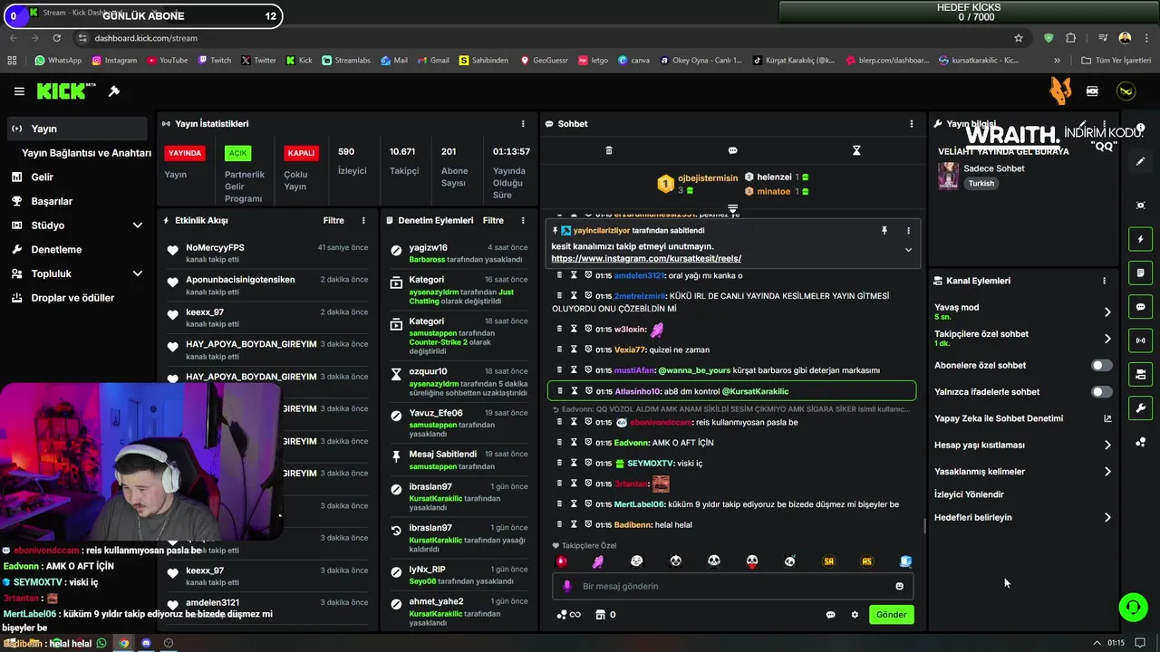
Task: Select Yayın in left sidebar
Action: [x=77, y=129]
